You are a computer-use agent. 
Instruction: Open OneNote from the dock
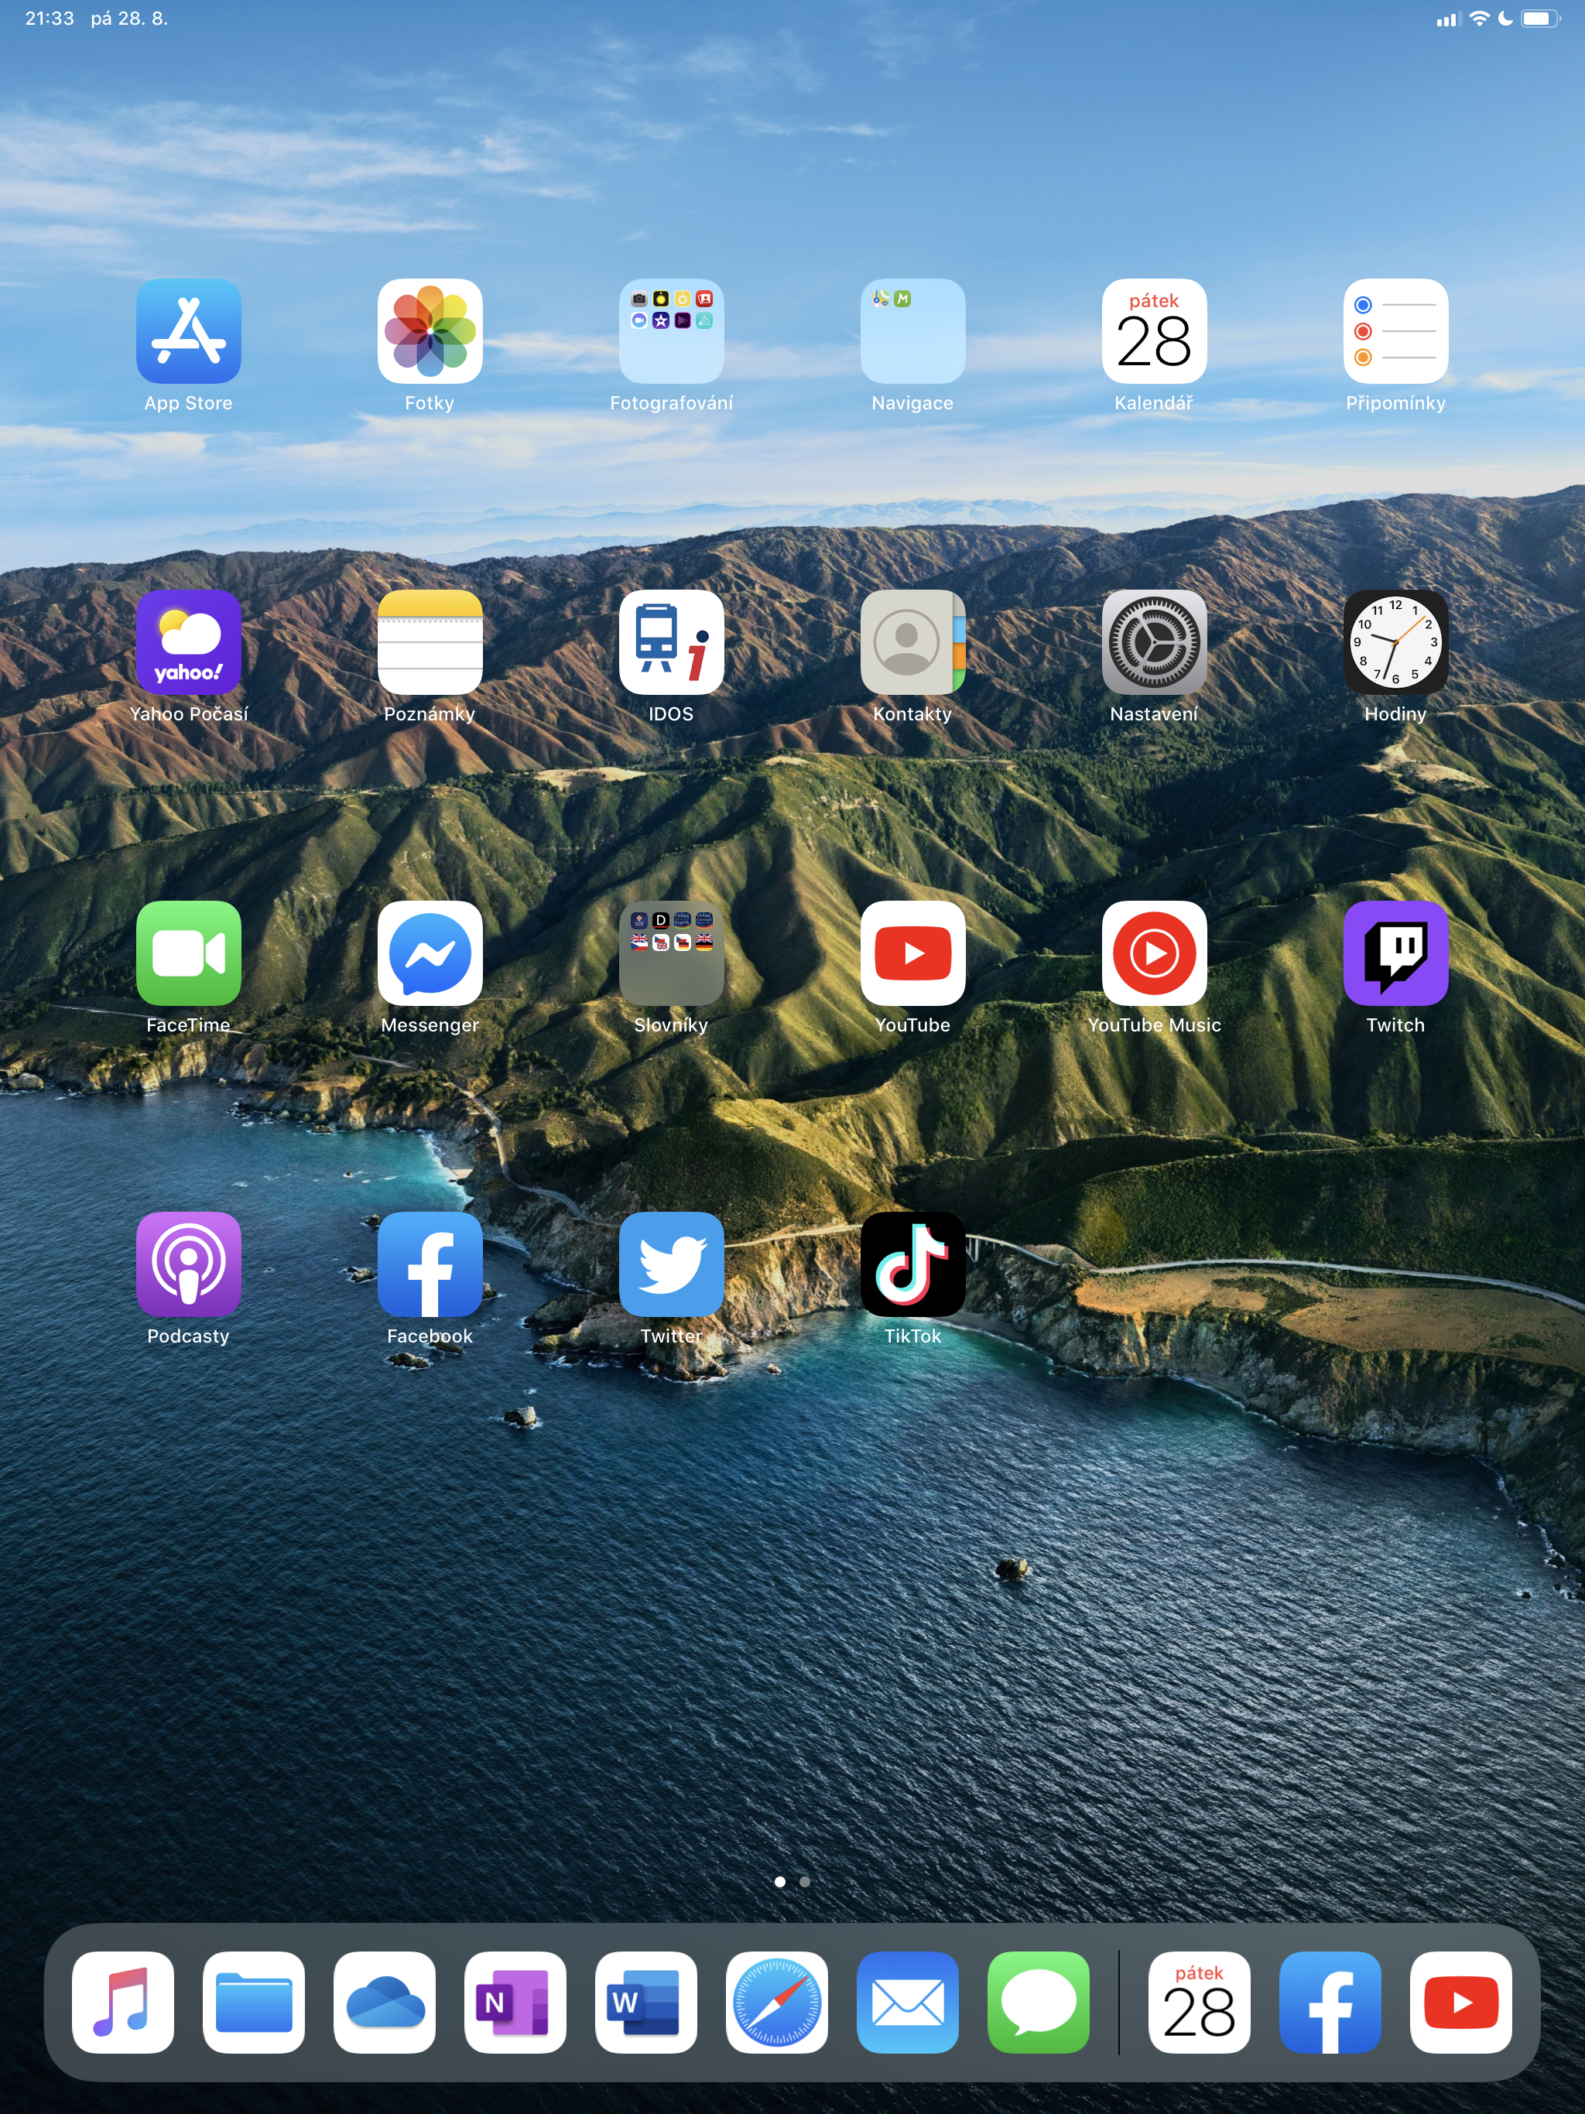click(515, 2002)
